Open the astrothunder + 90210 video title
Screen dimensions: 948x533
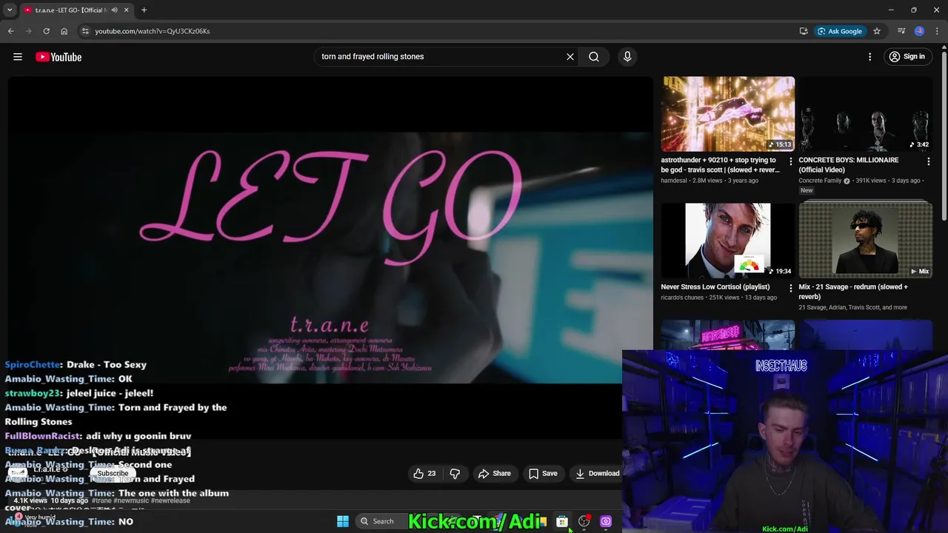point(720,165)
